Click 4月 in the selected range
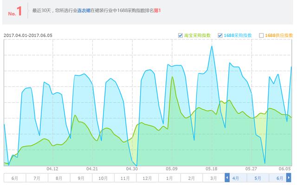The image size is (297, 185). point(236,178)
